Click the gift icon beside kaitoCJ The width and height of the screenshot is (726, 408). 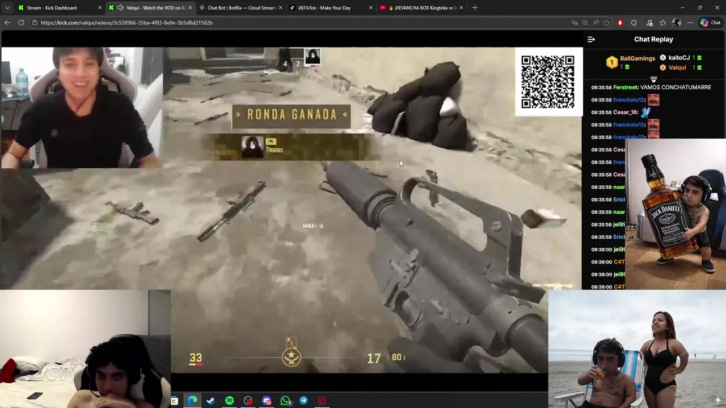699,58
